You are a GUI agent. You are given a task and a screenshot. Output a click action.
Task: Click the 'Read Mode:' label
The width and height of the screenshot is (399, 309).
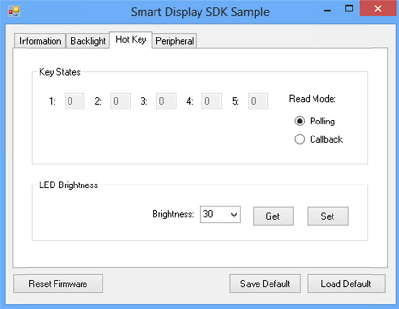coord(312,99)
